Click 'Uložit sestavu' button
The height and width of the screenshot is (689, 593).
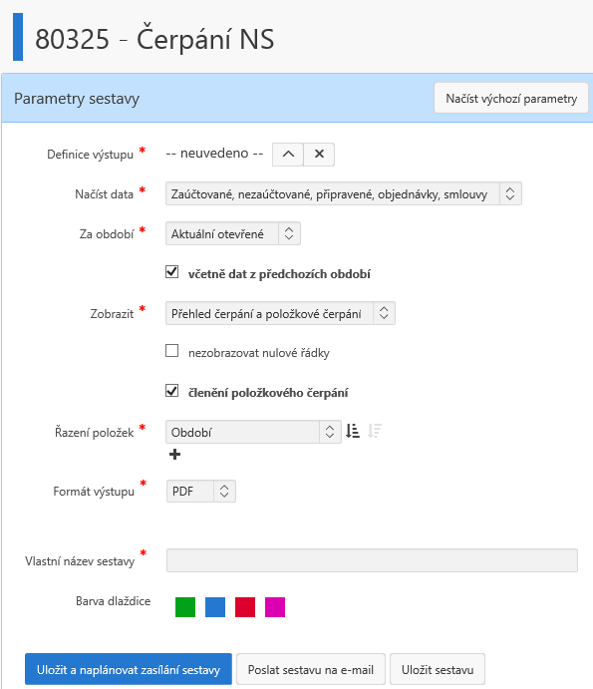coord(438,669)
